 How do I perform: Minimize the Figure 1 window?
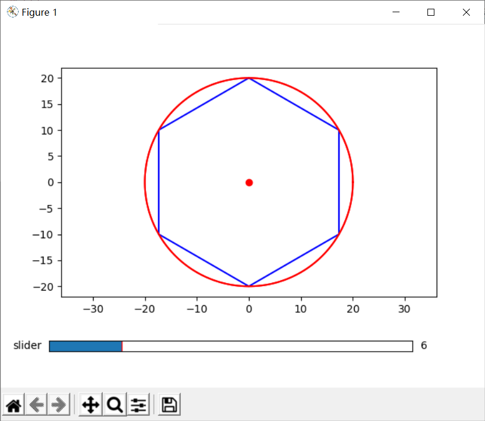coord(396,12)
